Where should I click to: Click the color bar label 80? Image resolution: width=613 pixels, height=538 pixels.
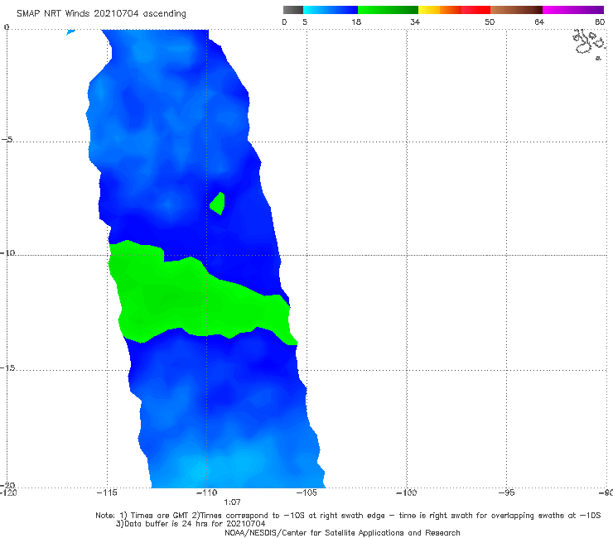click(x=600, y=22)
